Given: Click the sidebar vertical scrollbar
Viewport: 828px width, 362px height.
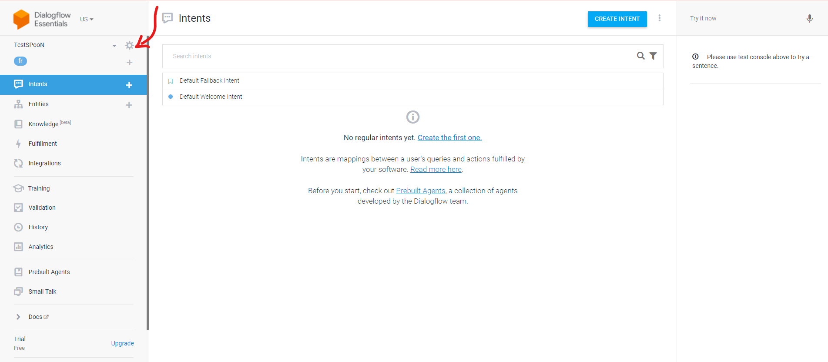Looking at the screenshot, I should point(148,183).
